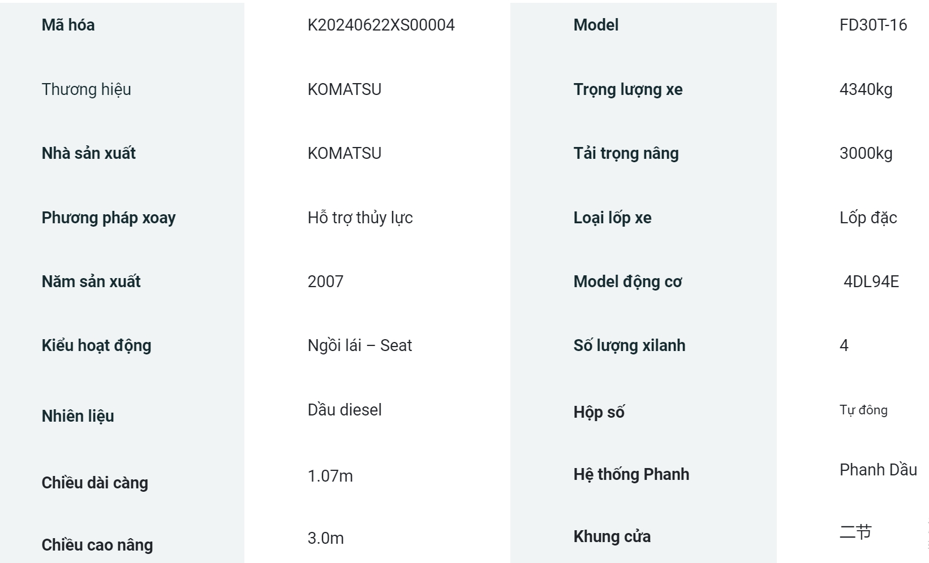This screenshot has width=929, height=563.
Task: Click the Mã hóa header label
Action: pyautogui.click(x=68, y=25)
